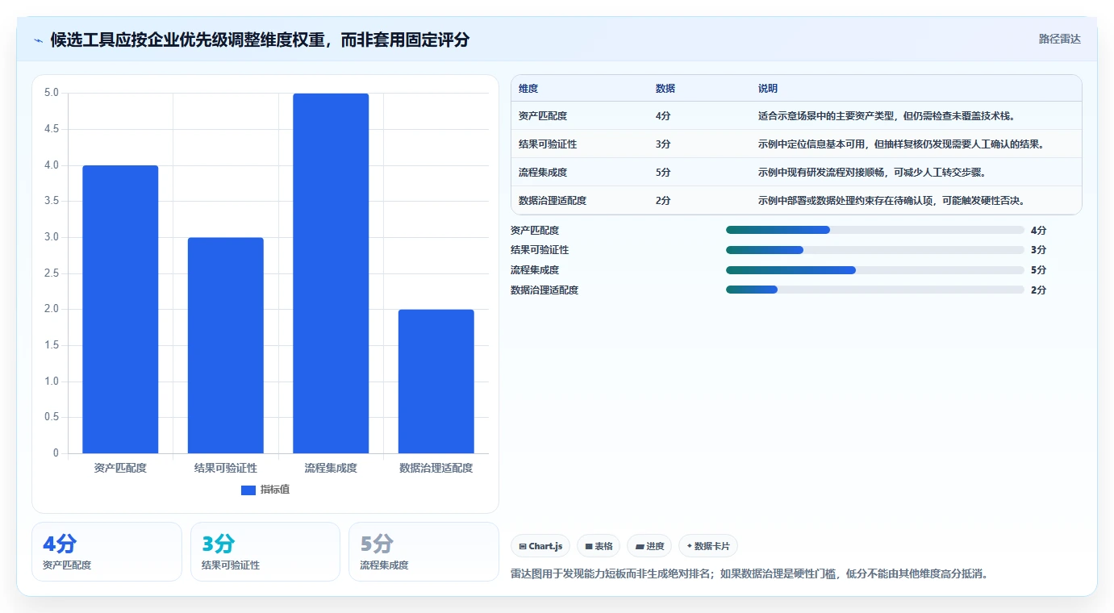Click the 维度 table column header
The width and height of the screenshot is (1114, 613).
click(528, 89)
